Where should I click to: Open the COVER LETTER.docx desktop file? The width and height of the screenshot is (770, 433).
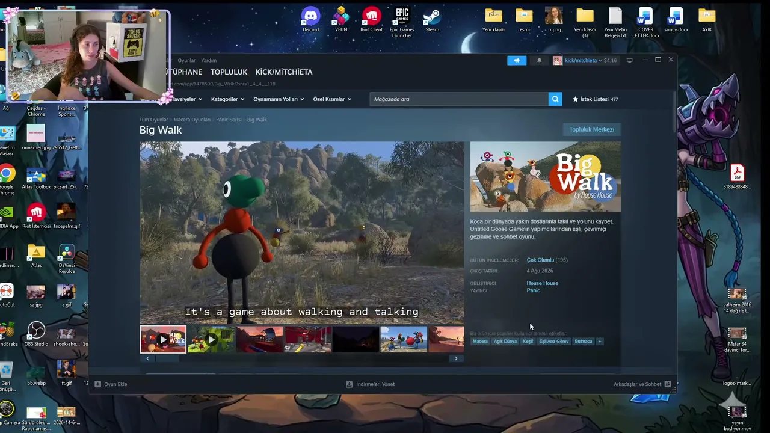click(645, 22)
